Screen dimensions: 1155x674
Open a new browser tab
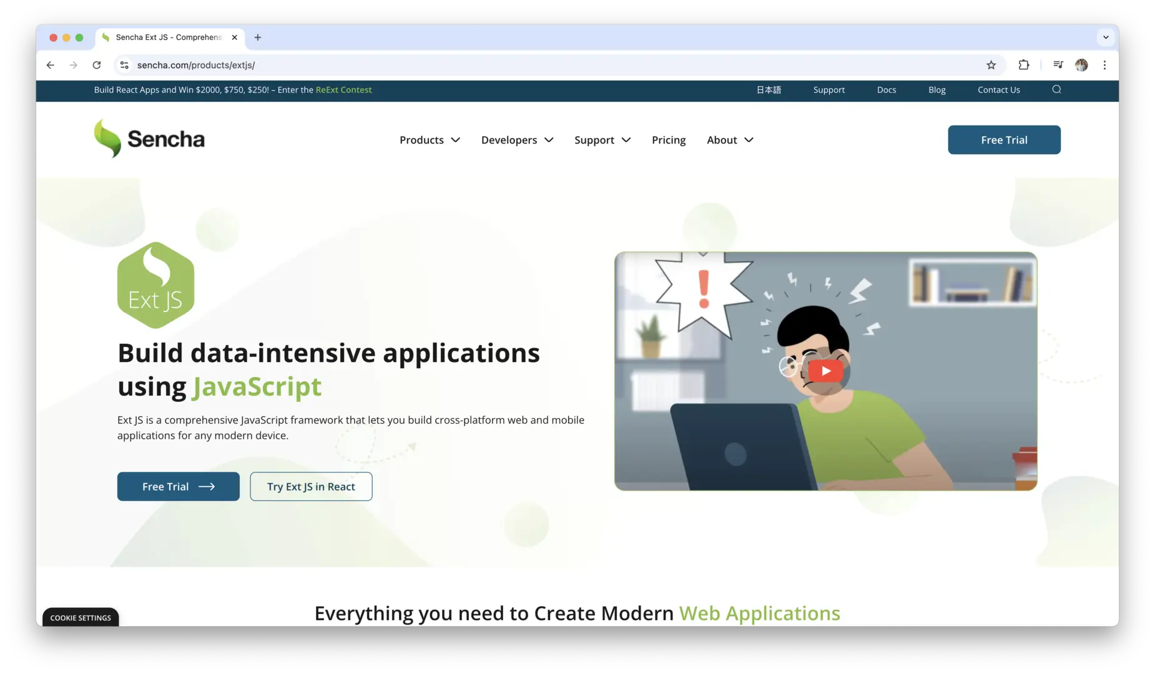pyautogui.click(x=258, y=37)
